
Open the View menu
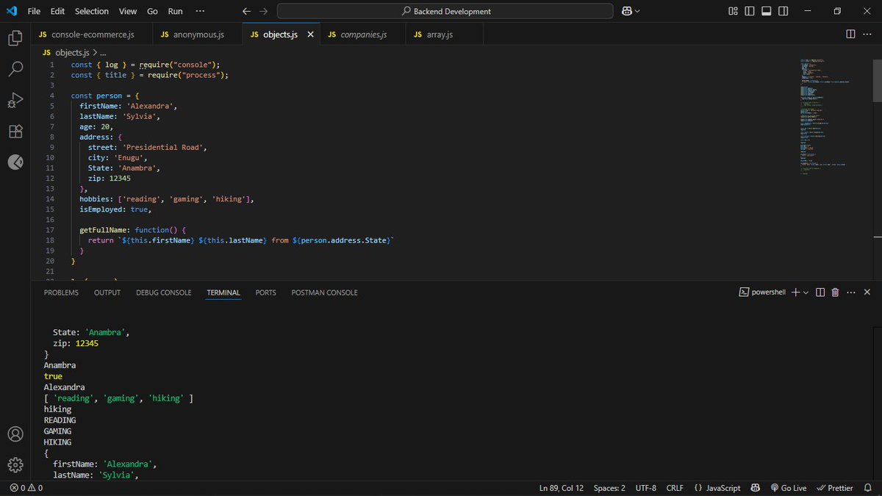pos(128,11)
